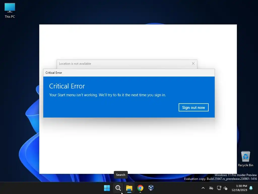Image resolution: width=258 pixels, height=194 pixels.
Task: Click the date 12/18/2023 in taskbar
Action: 239,190
